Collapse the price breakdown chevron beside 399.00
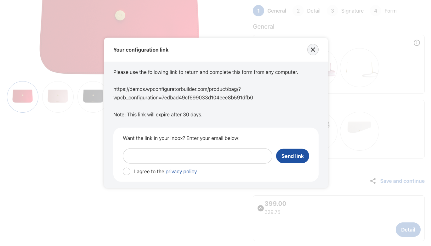 point(260,208)
